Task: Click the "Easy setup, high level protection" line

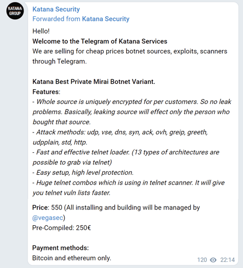Action: (x=83, y=173)
